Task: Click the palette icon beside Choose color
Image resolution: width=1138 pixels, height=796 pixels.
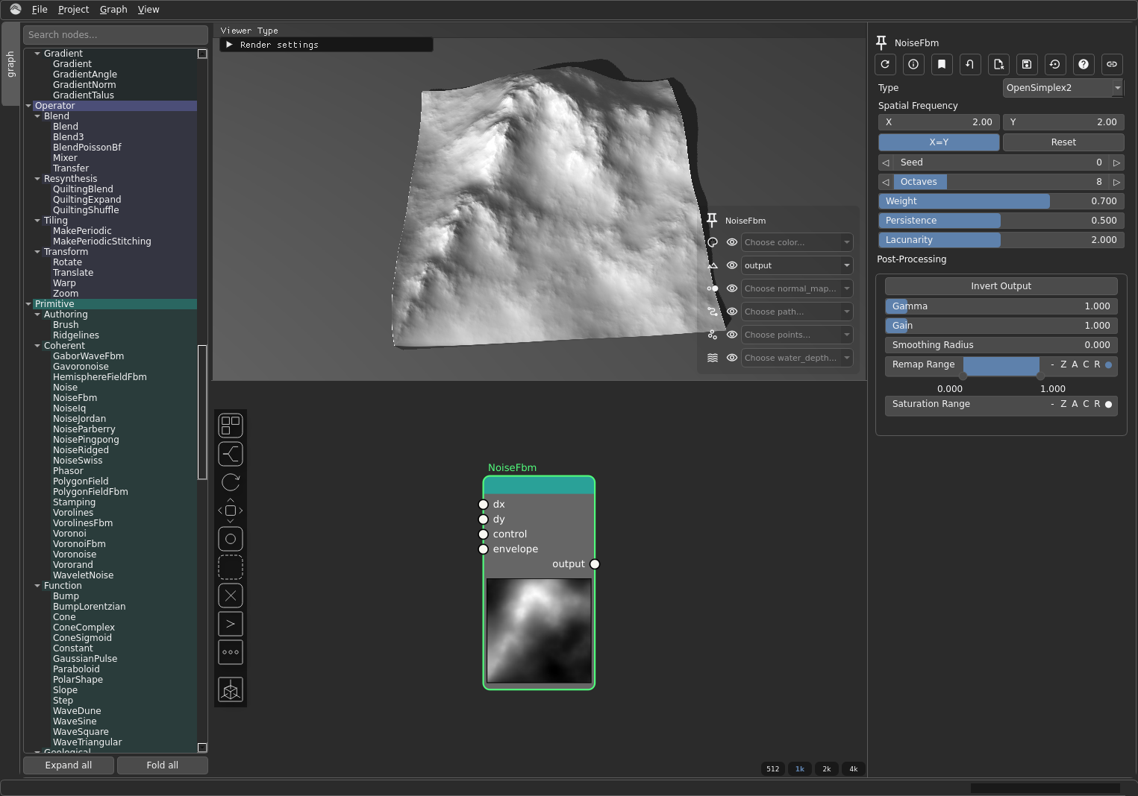Action: [x=713, y=242]
